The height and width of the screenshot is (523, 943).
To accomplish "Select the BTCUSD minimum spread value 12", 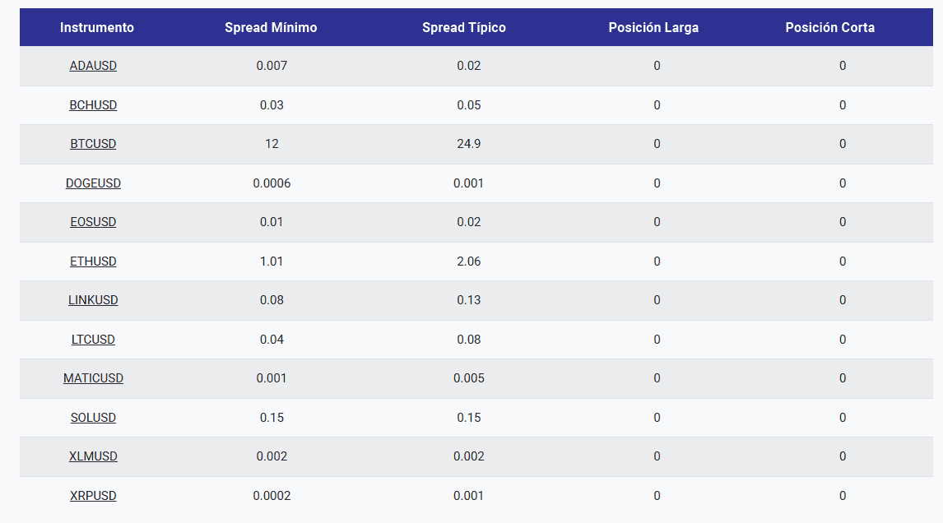I will (x=272, y=144).
